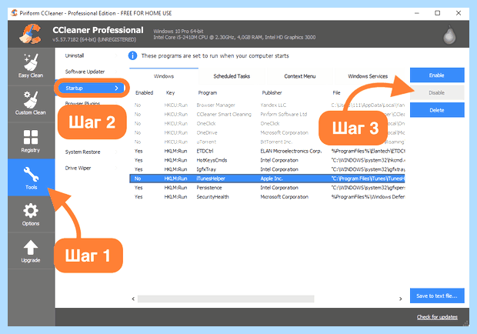This screenshot has height=334, width=477.
Task: Select the Startup tool entry
Action: [92, 88]
